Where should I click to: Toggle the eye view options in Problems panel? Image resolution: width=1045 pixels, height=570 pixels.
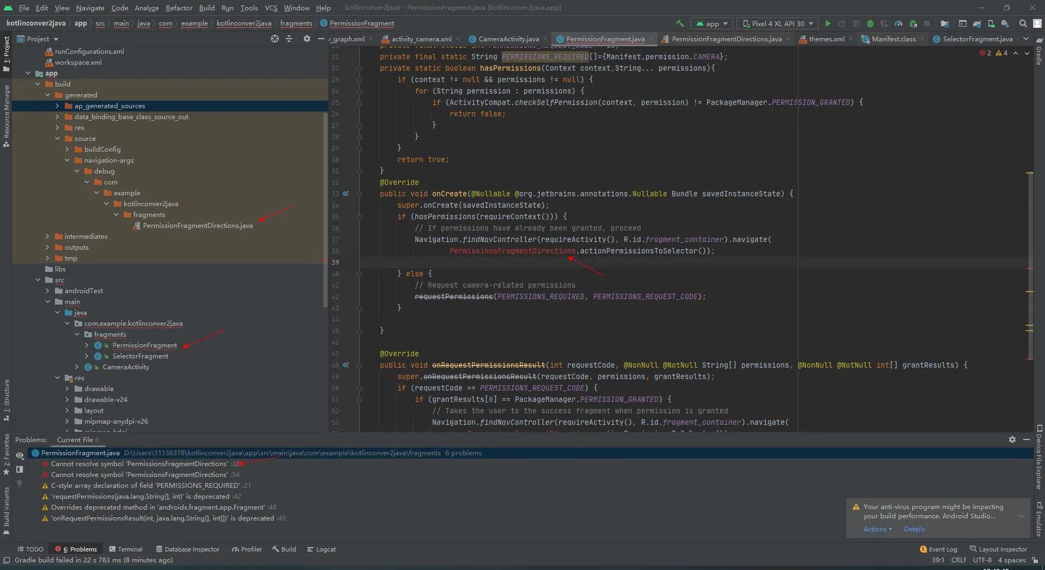pos(20,455)
